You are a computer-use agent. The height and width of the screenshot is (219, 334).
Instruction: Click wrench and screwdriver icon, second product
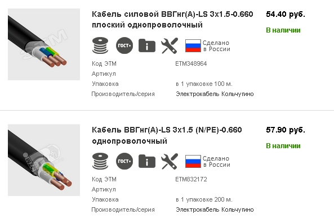tap(170, 161)
